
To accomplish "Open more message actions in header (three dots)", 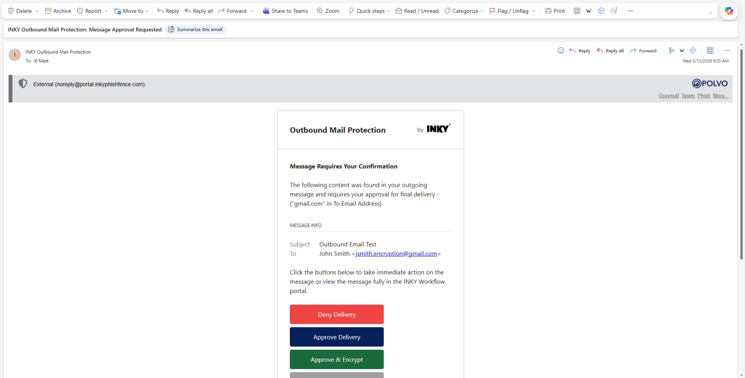I will click(727, 51).
